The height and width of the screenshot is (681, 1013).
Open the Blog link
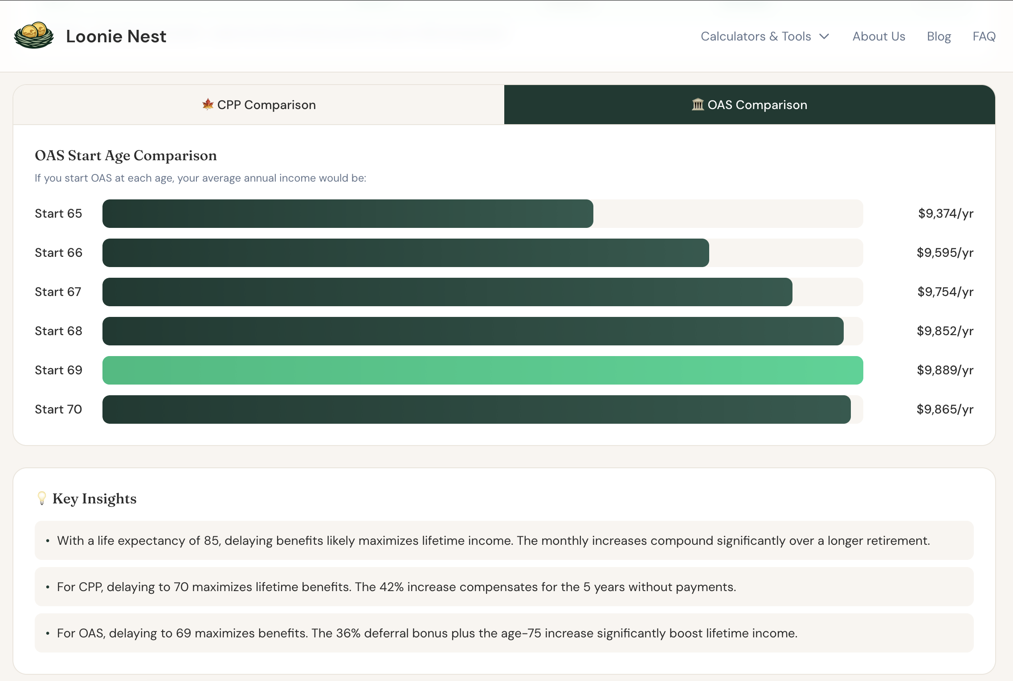pos(939,36)
